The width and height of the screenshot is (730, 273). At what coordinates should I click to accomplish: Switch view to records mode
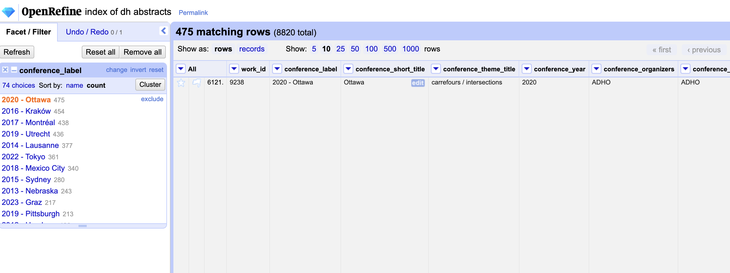(252, 49)
